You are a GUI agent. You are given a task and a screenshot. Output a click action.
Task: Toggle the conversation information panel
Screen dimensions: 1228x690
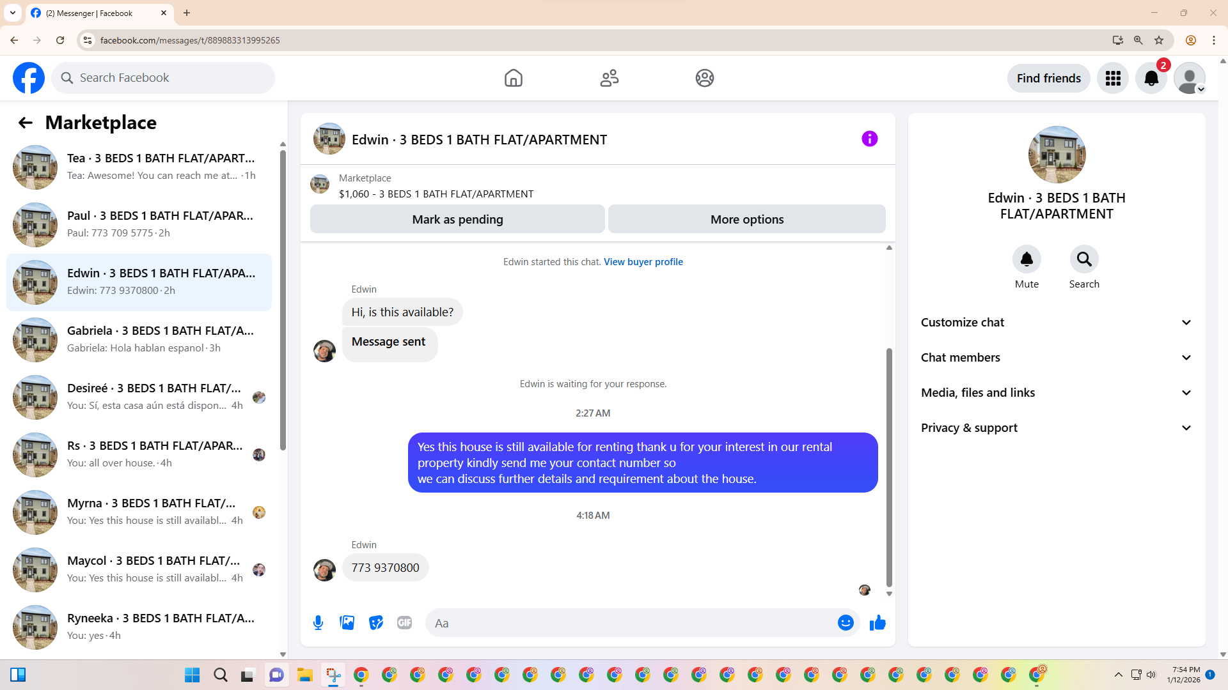(869, 139)
